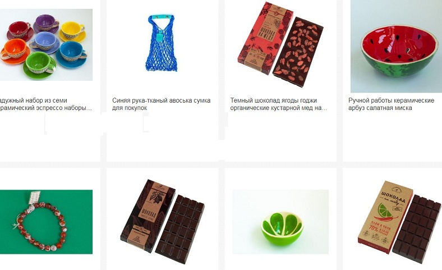View the goji berry dark chocolate image
The image size is (442, 270).
[x=280, y=44]
